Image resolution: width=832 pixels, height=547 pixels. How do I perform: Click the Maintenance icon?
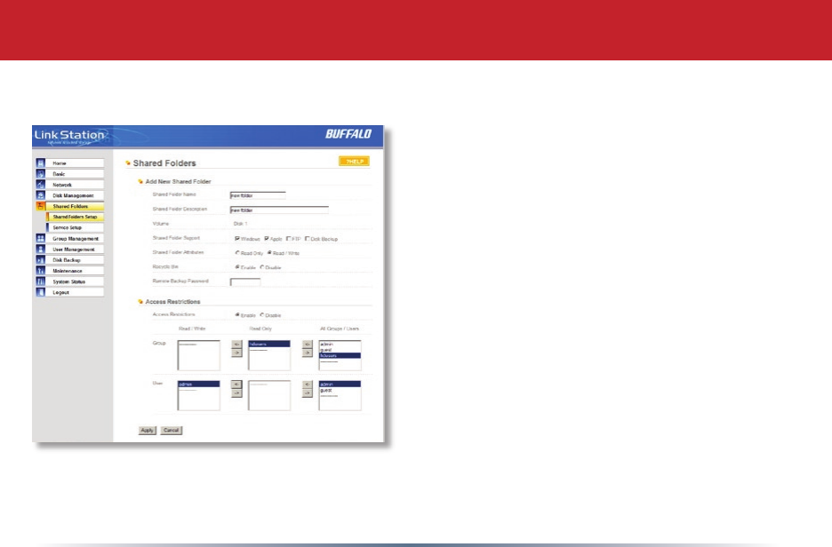(x=40, y=270)
